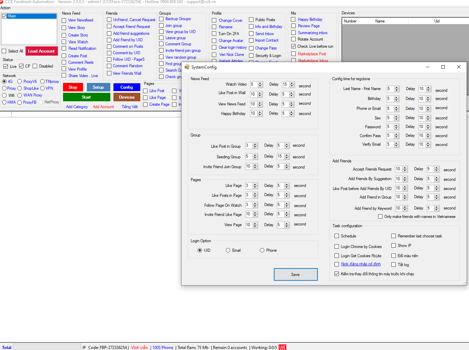This screenshot has width=469, height=350.
Task: Click the Birthday delay stepper
Action: (x=428, y=99)
